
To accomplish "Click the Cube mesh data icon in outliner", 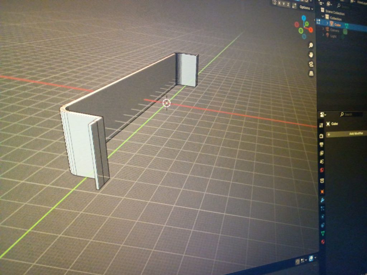I will (x=347, y=26).
